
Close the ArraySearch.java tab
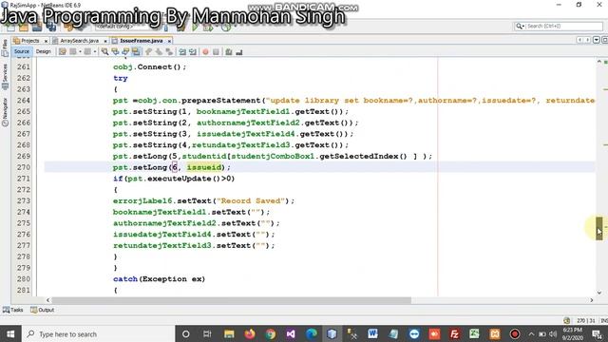[105, 41]
